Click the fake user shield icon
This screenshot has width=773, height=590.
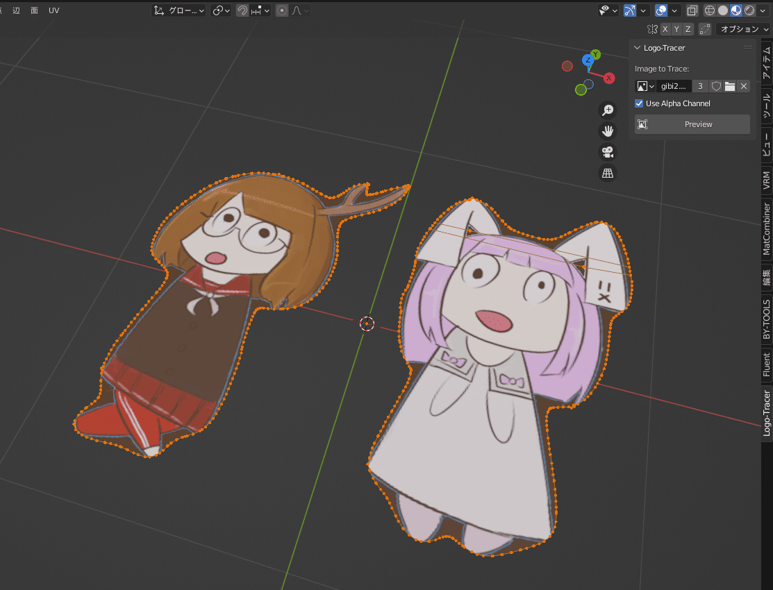point(716,86)
